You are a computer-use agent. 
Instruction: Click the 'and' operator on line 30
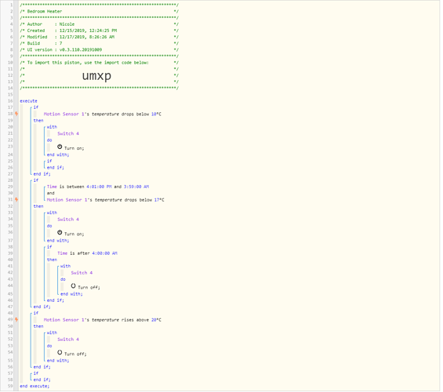tap(50, 193)
